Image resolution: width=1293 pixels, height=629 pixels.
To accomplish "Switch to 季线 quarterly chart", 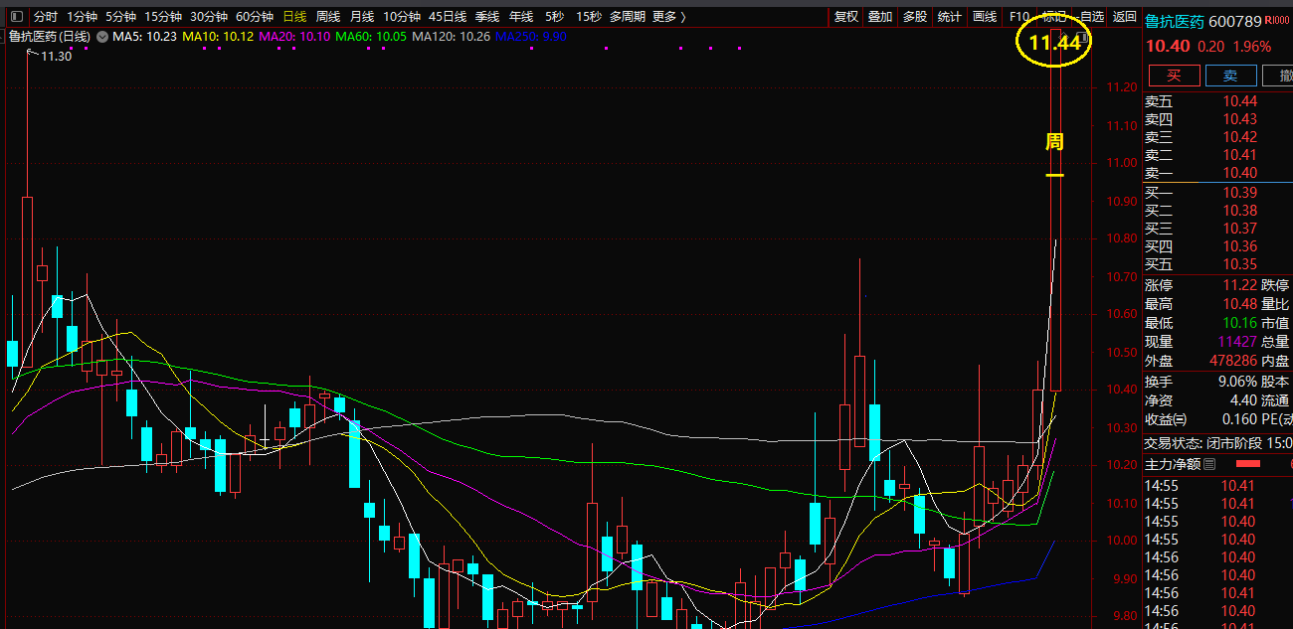I will [x=487, y=17].
